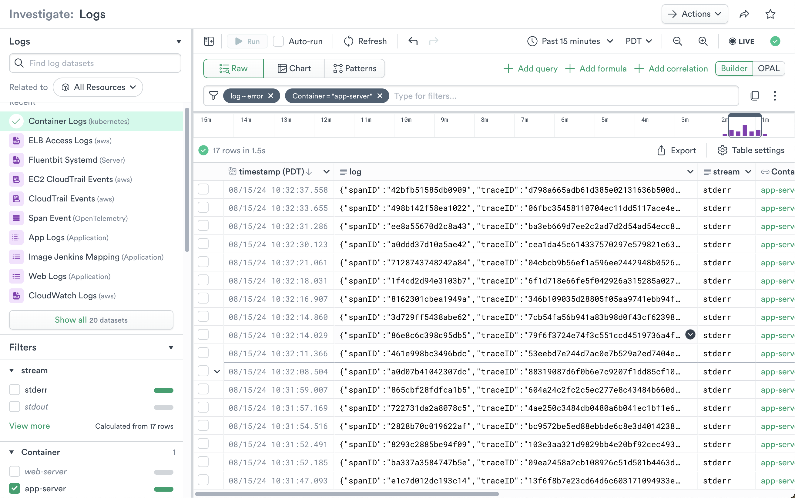This screenshot has height=498, width=795.
Task: Zoom in the time range
Action: pos(703,41)
